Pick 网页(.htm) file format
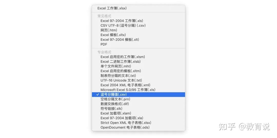The image size is (277, 138). click(138, 30)
